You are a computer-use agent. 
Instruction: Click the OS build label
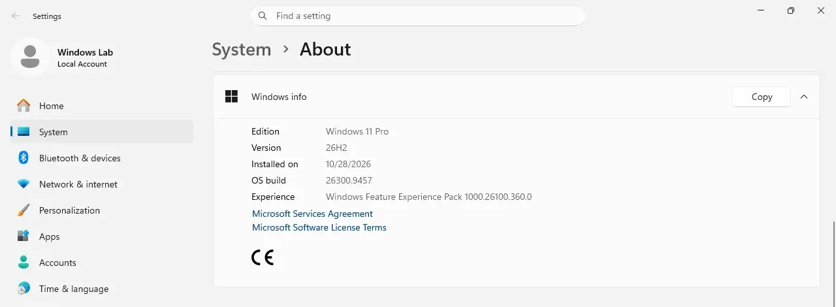point(268,180)
